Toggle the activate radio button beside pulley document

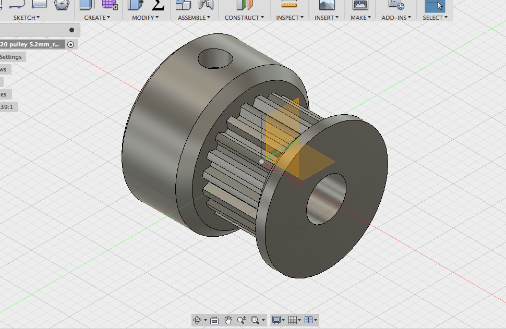pos(70,44)
